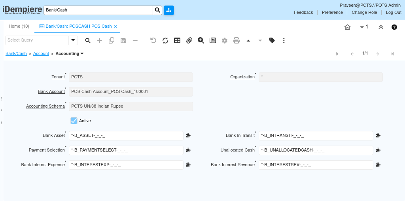Click the Payment Selection account field

click(x=126, y=150)
